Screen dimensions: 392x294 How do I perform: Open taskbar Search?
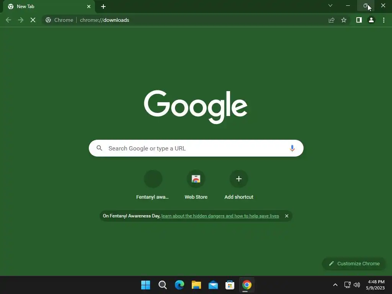pos(162,285)
